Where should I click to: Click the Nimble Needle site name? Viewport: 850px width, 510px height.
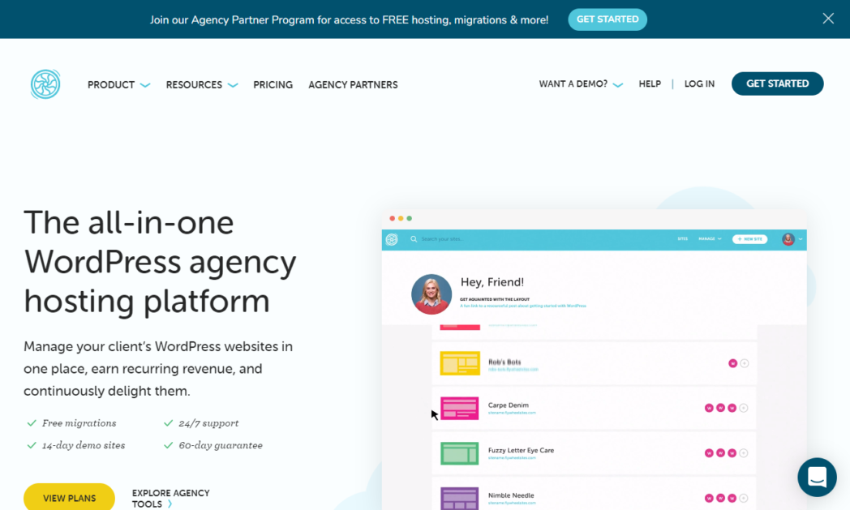[x=511, y=495]
